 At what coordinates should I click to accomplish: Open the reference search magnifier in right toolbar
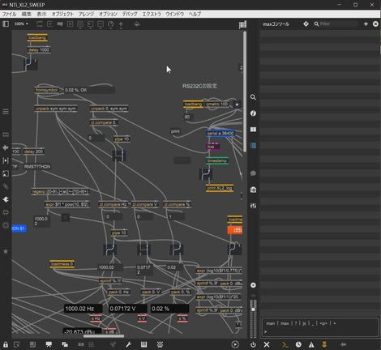point(253,97)
